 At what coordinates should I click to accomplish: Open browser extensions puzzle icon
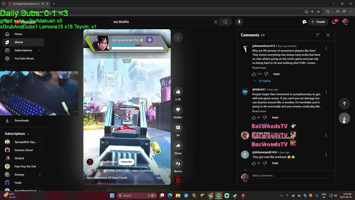(x=328, y=12)
